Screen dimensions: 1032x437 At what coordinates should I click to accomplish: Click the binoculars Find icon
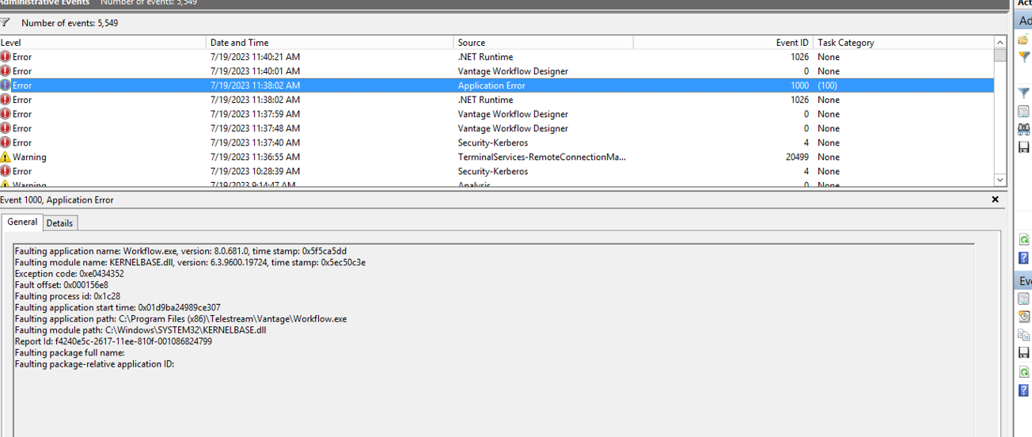[1024, 129]
